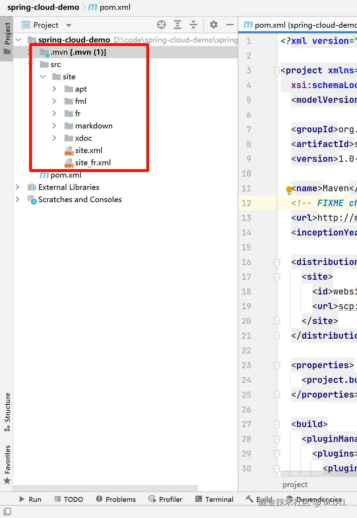Toggle fold marker at properties line 23

tap(277, 365)
